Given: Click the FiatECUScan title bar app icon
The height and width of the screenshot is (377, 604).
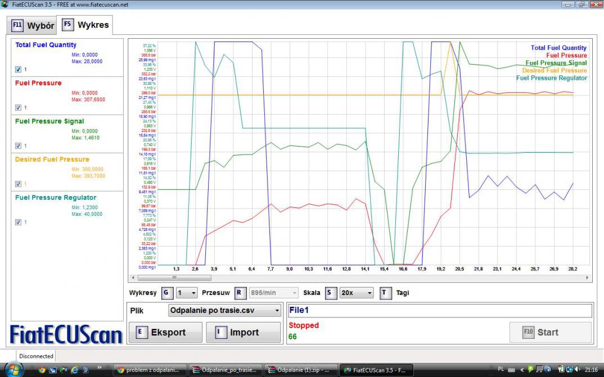Looking at the screenshot, I should tap(4, 4).
